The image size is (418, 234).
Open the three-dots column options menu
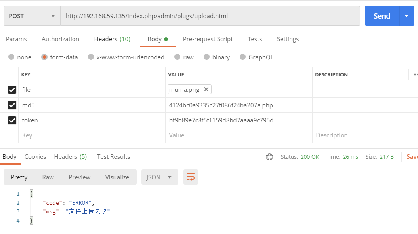[x=415, y=74]
